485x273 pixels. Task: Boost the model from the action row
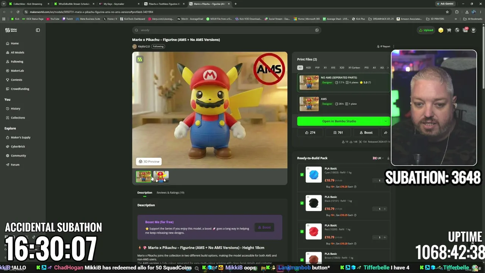pos(366,133)
